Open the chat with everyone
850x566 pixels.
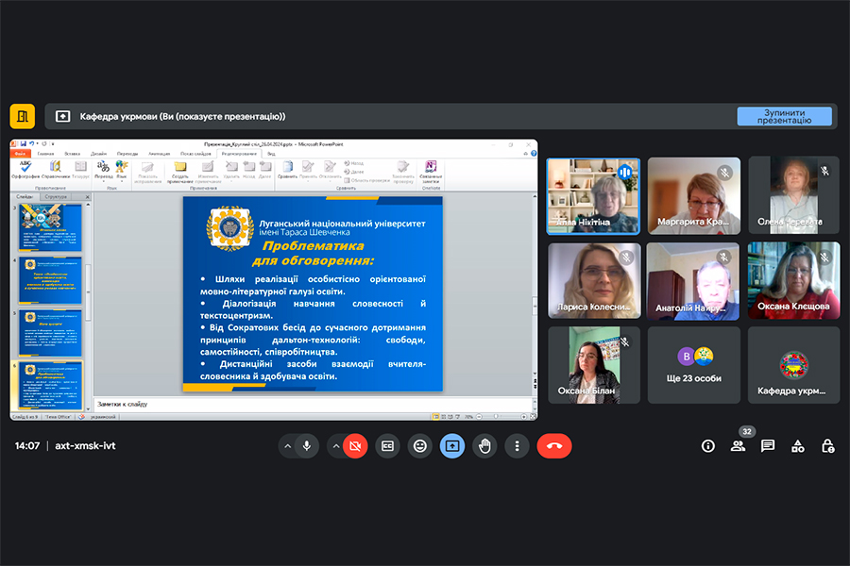[x=768, y=446]
